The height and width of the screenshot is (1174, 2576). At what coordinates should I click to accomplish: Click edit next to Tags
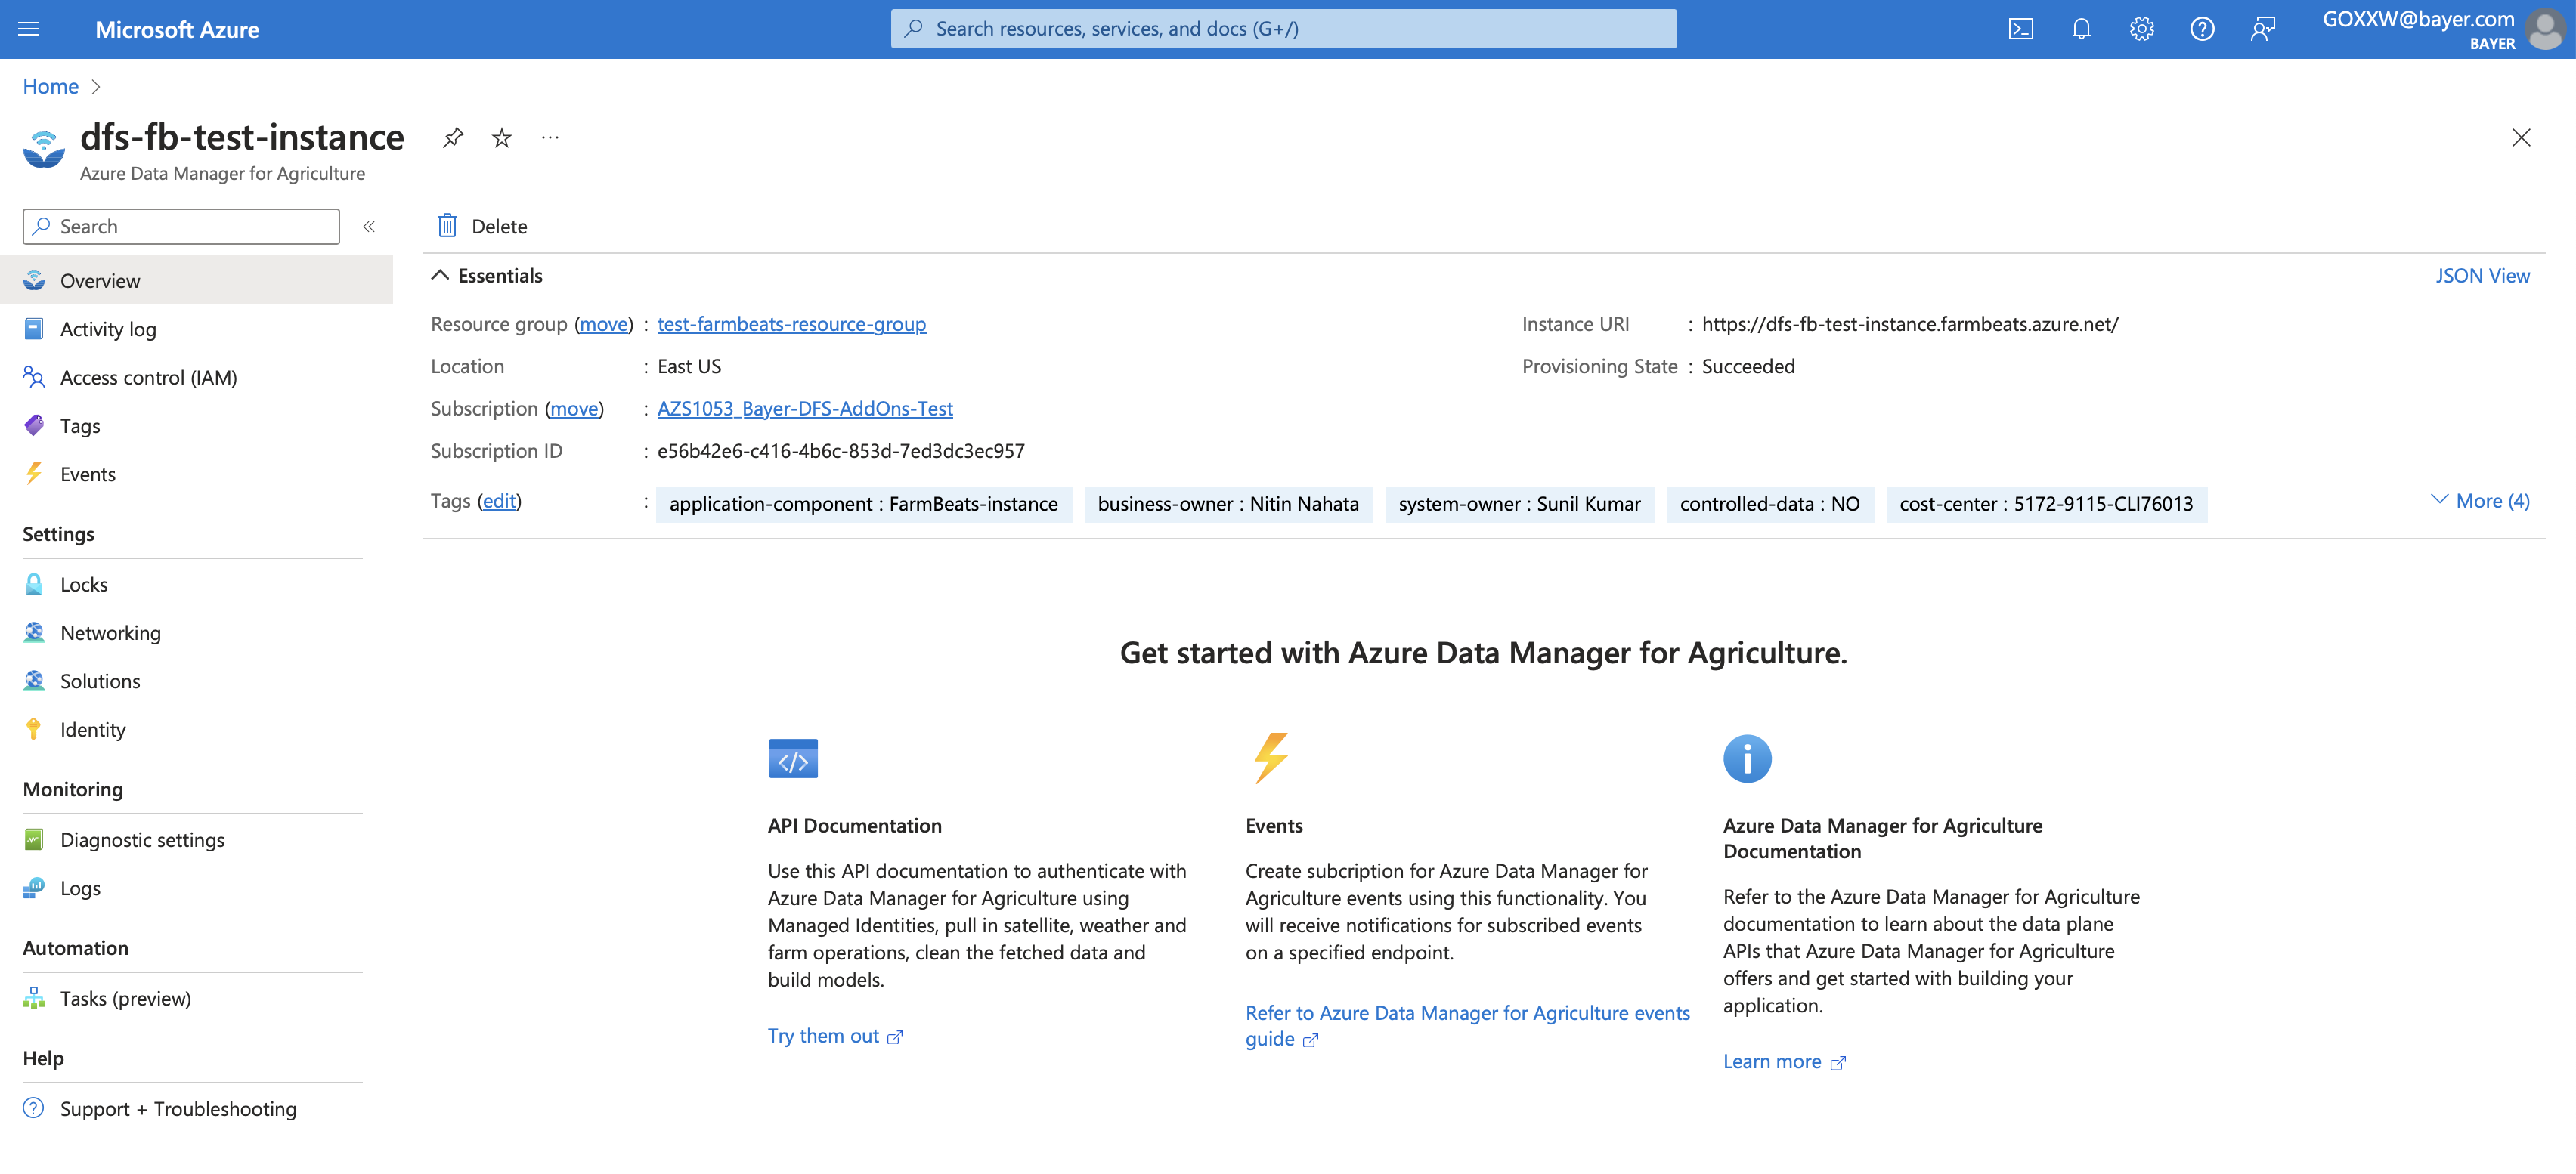pyautogui.click(x=499, y=501)
